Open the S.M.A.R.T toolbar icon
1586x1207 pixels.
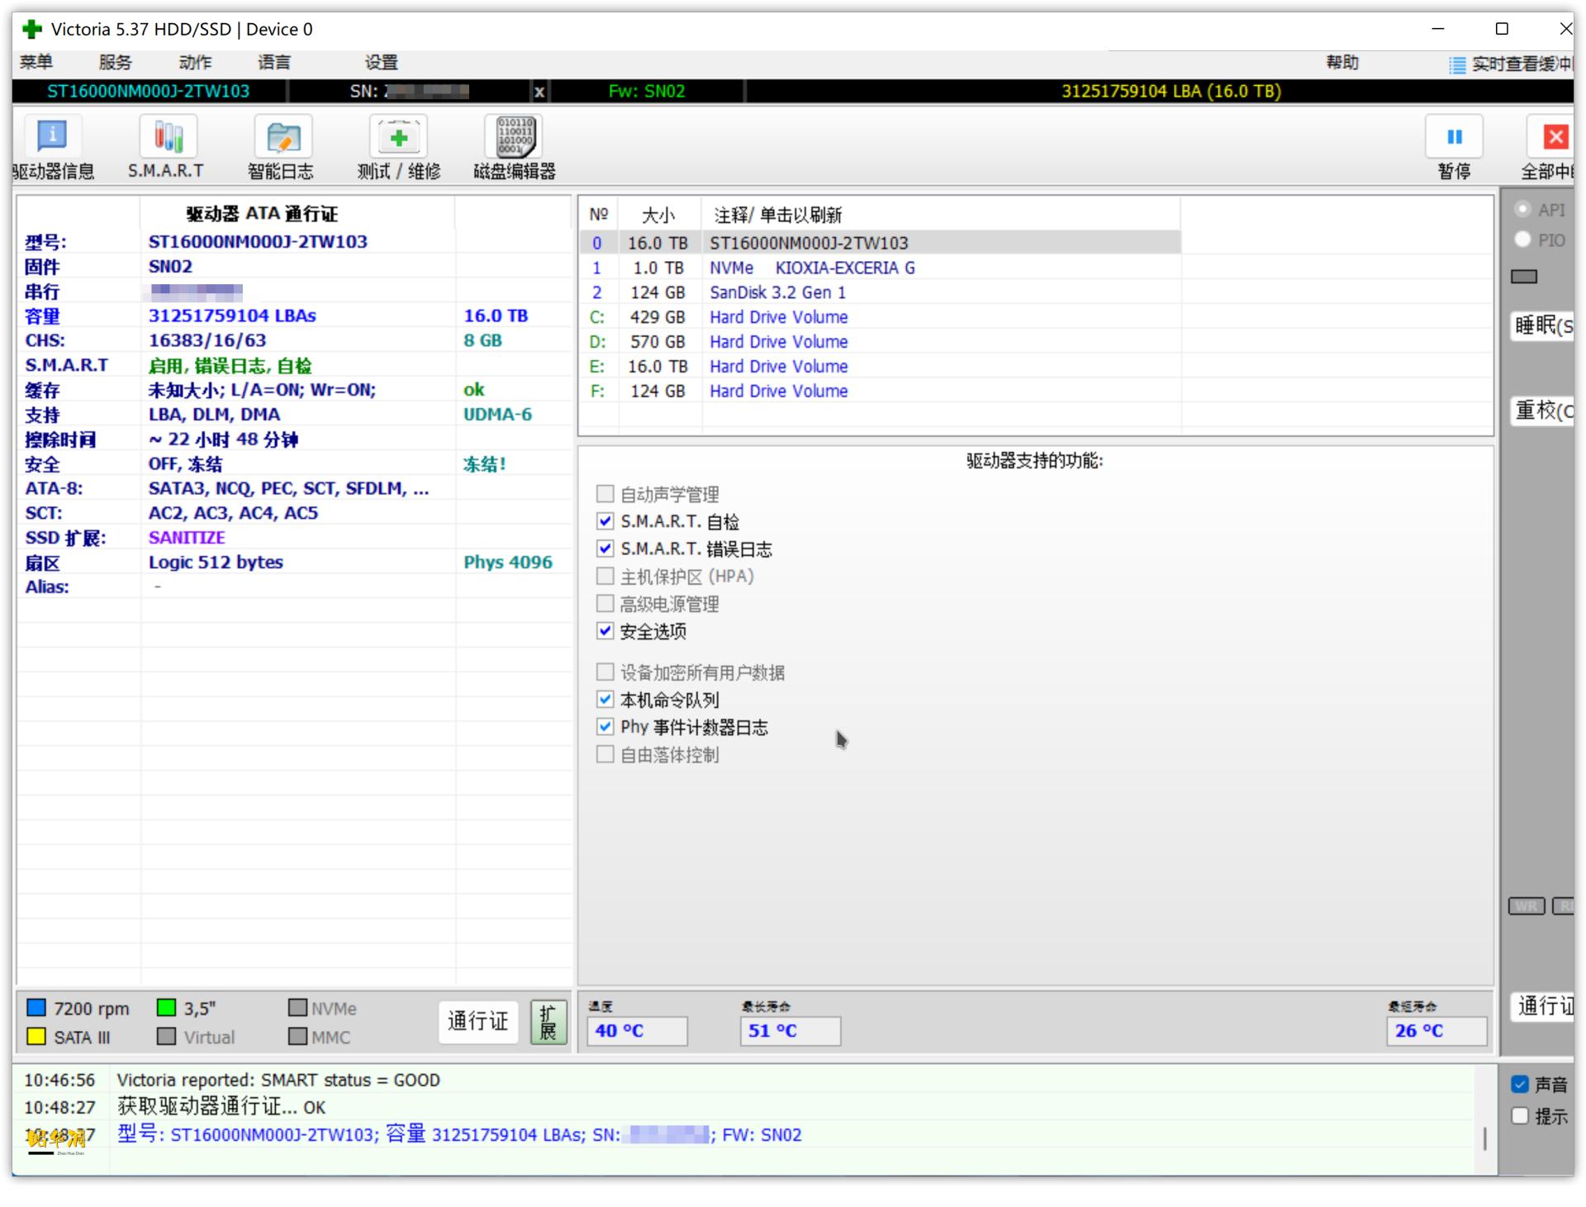tap(168, 137)
